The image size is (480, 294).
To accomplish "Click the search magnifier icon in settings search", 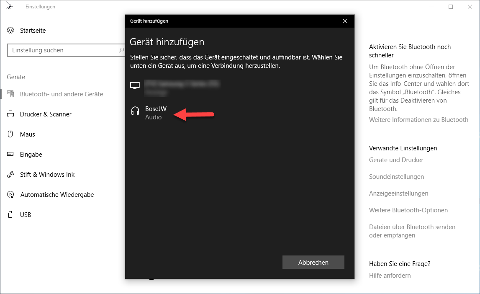I will [121, 50].
